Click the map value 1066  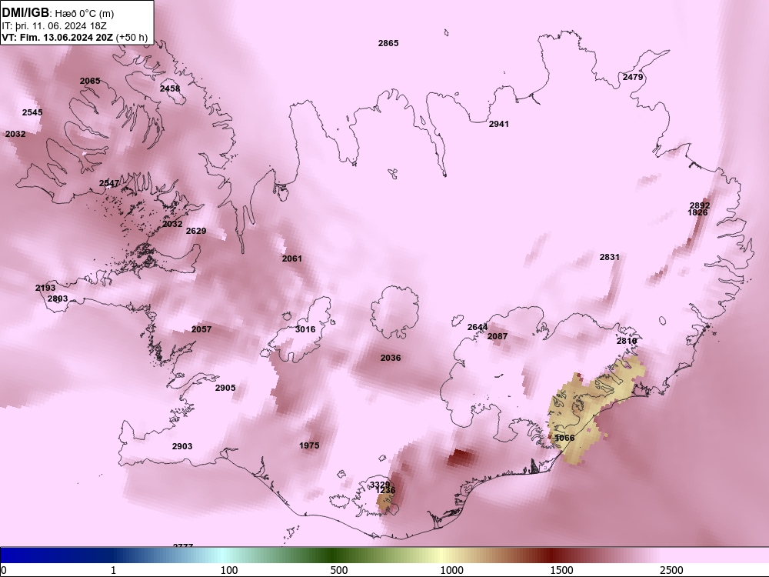564,439
